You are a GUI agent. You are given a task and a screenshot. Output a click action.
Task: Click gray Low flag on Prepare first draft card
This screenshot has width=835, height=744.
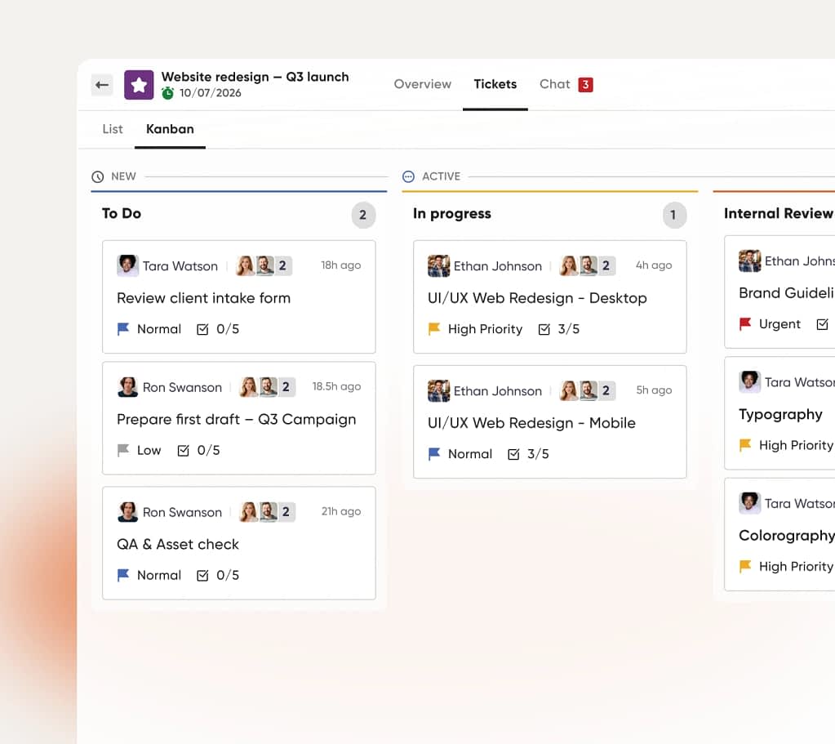tap(123, 450)
